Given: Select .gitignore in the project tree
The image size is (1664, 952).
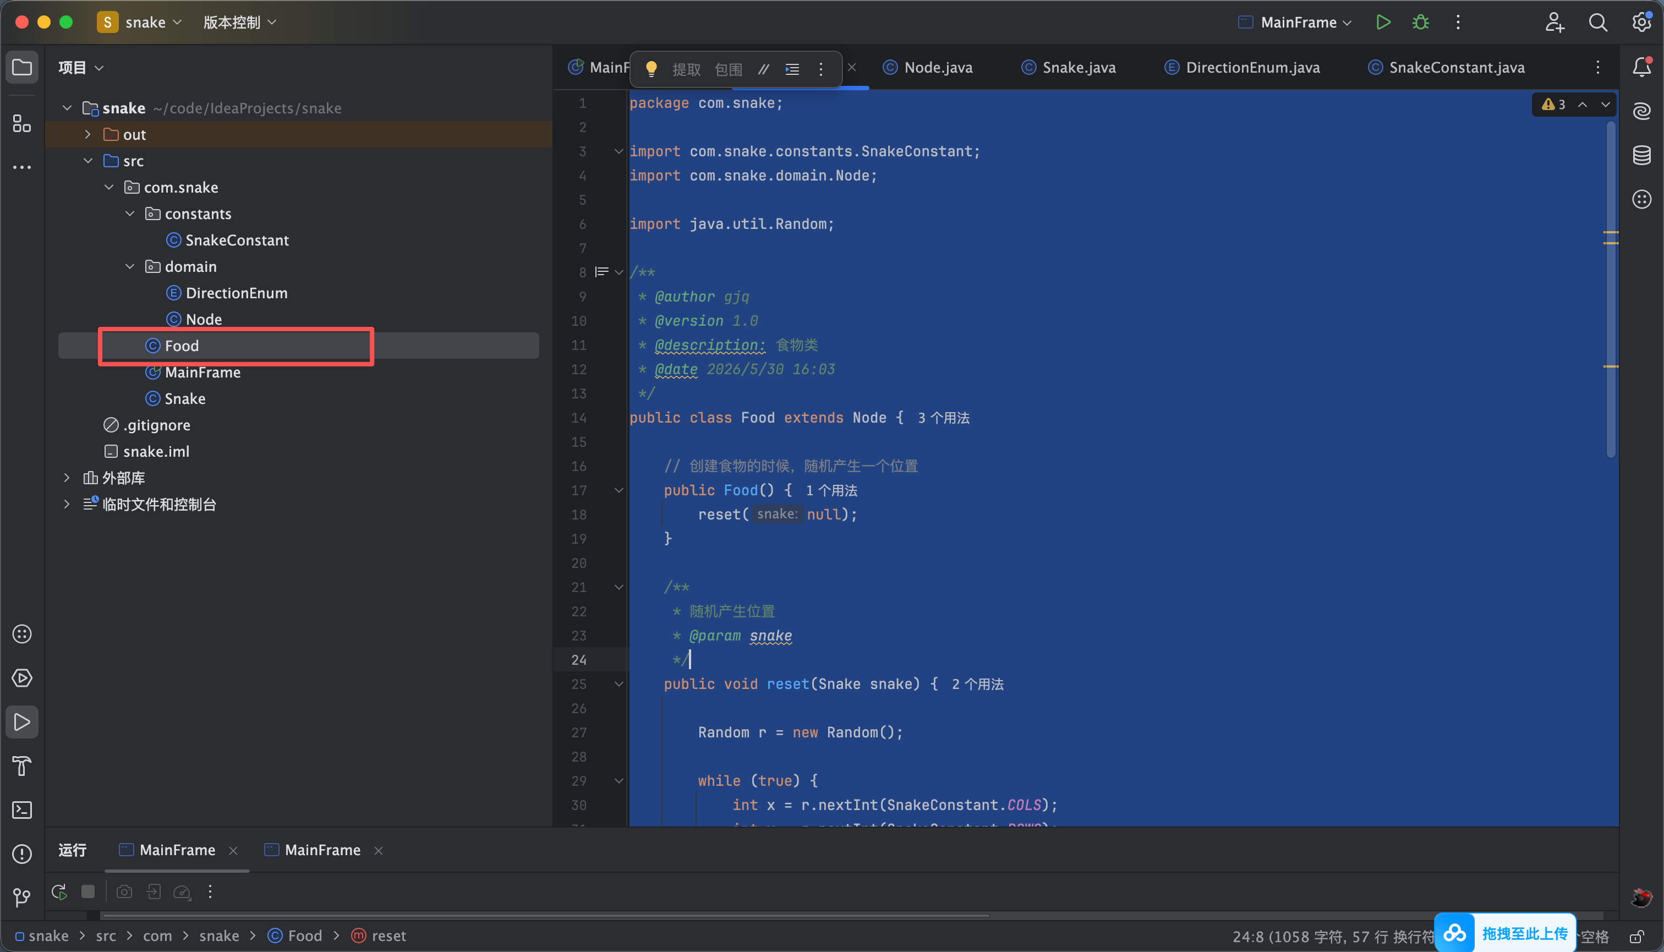Looking at the screenshot, I should (156, 425).
